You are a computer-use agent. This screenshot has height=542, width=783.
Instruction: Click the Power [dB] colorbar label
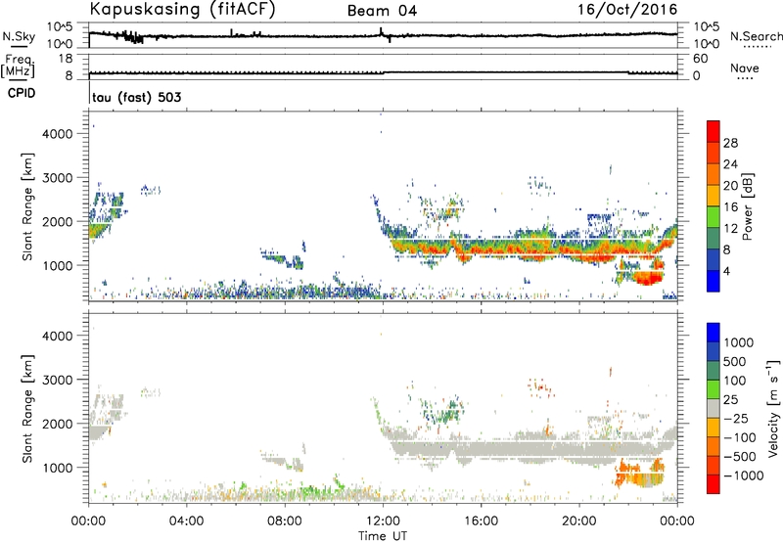747,206
